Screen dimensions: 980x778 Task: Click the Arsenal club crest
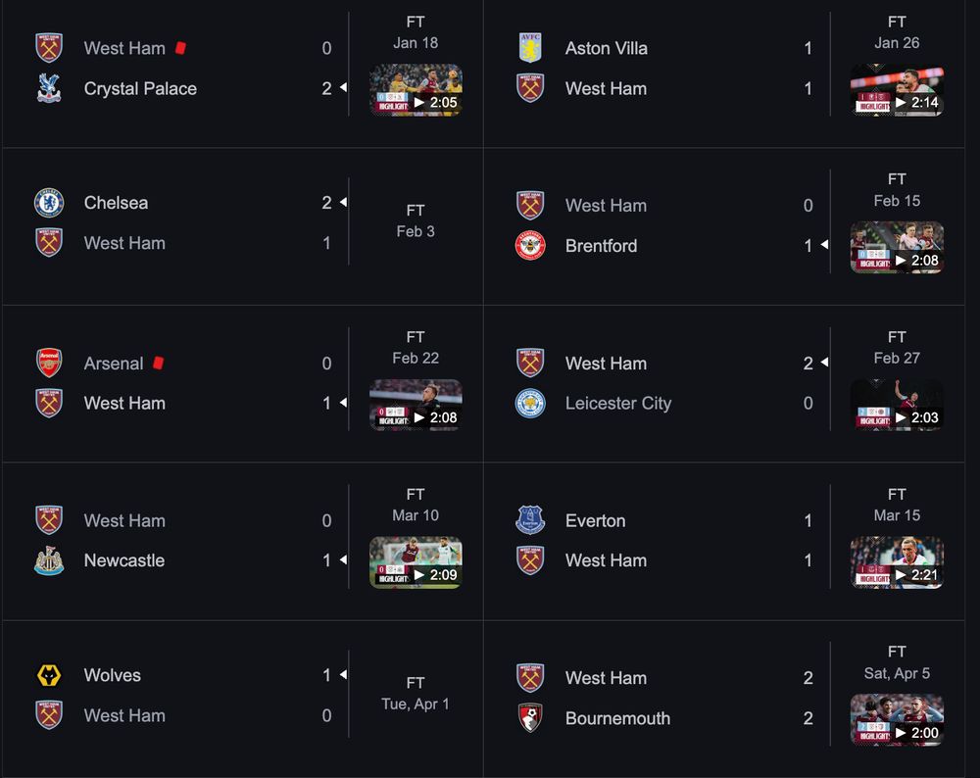[49, 364]
